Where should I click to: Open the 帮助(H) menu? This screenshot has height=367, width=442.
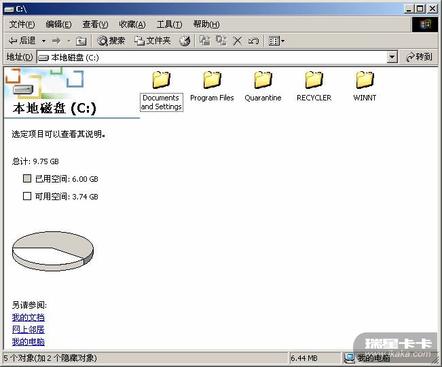click(206, 24)
